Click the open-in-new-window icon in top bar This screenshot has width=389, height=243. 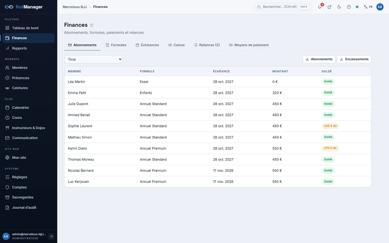[x=329, y=7]
